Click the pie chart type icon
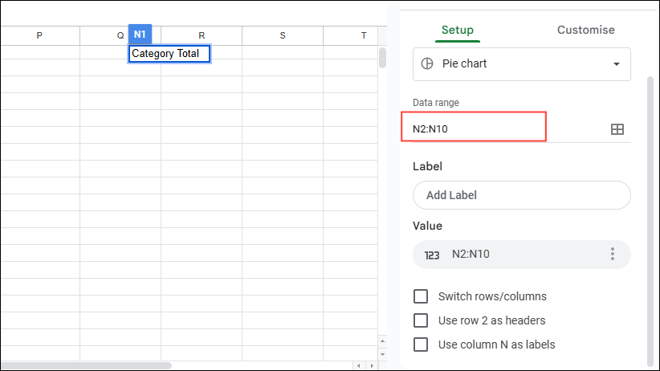Image resolution: width=660 pixels, height=371 pixels. 427,63
